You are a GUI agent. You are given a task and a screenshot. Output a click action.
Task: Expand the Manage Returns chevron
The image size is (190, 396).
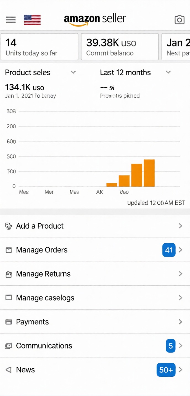click(180, 274)
